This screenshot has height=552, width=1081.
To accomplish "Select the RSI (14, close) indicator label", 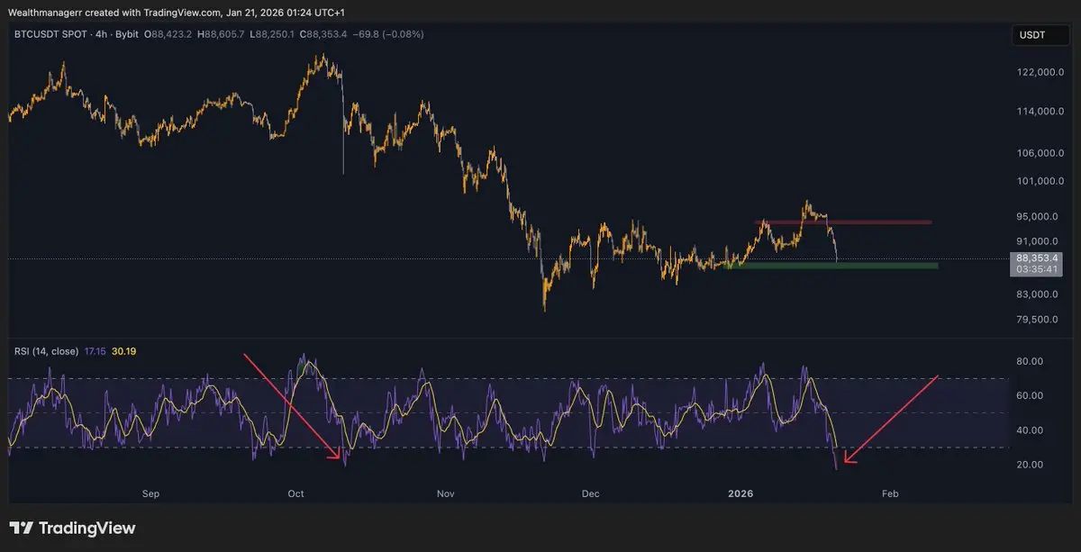I will pyautogui.click(x=48, y=350).
